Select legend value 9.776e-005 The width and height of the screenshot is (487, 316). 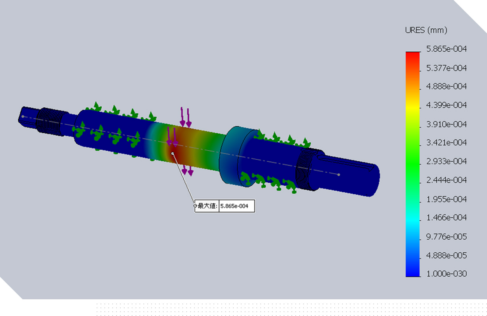pos(446,237)
